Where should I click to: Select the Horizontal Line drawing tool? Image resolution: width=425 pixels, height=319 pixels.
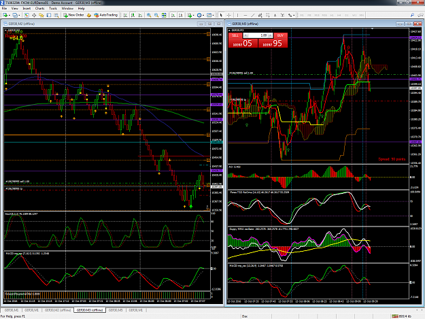coord(245,15)
